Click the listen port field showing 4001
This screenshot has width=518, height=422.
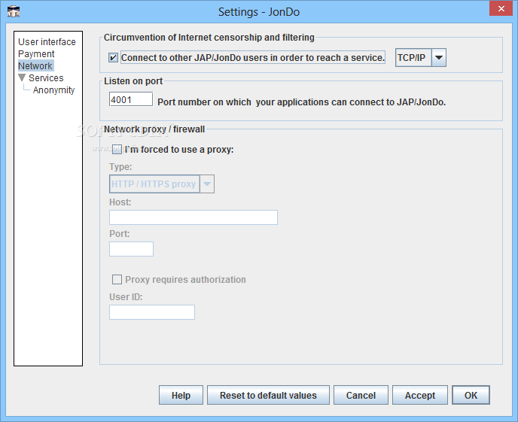(x=131, y=99)
